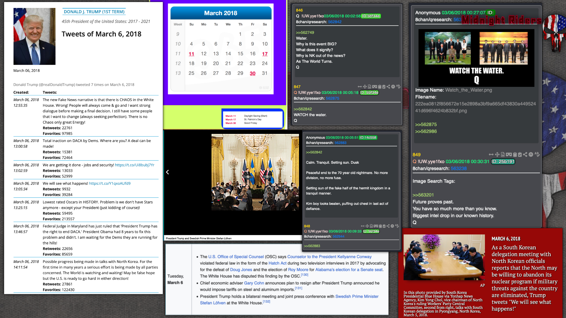566x318 pixels.
Task: Click the AB spellcheck icon on post 848
Action: point(397,226)
